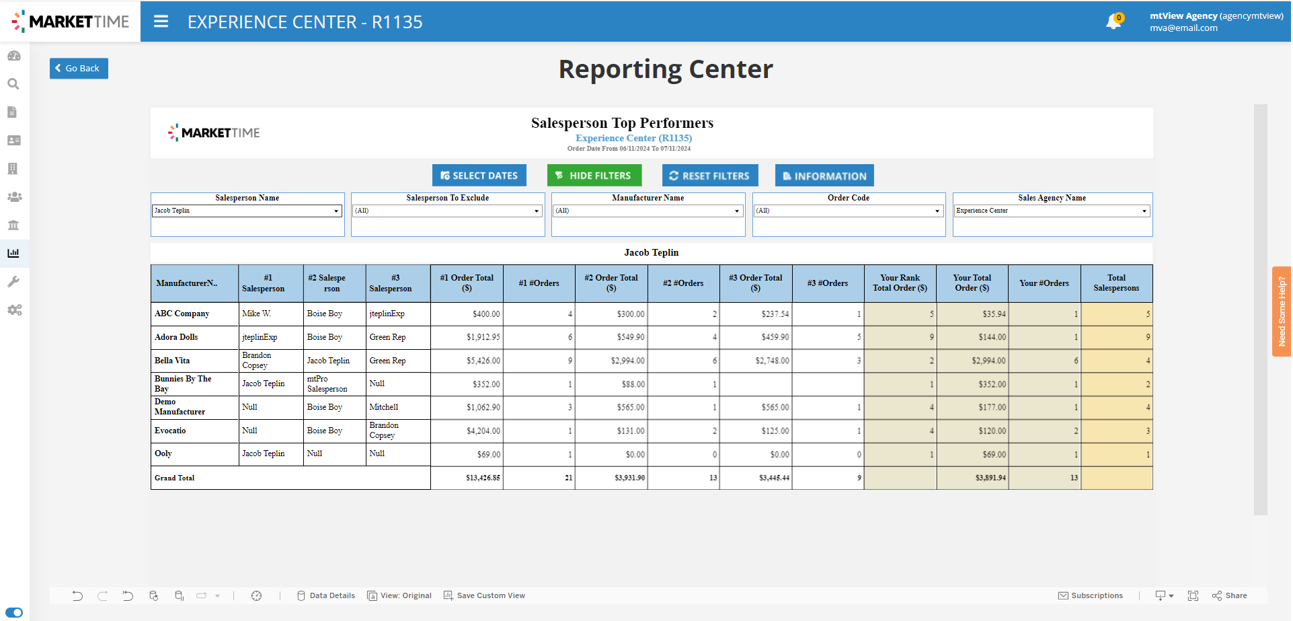Open the Order Code dropdown

click(849, 211)
